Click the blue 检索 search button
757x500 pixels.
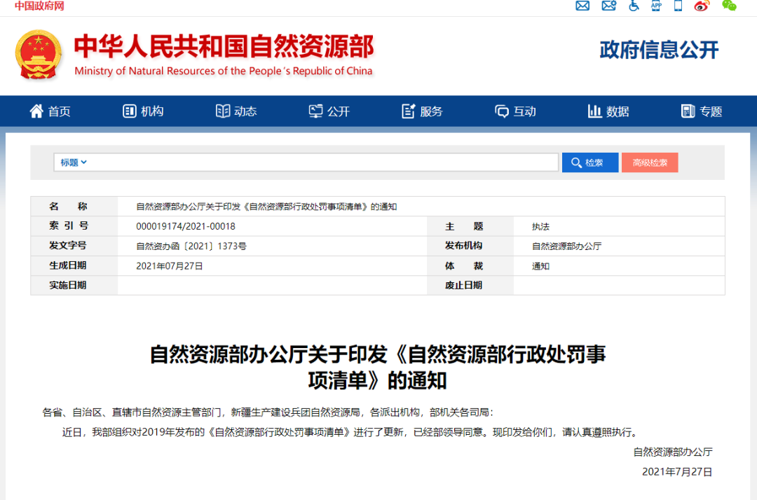[x=589, y=162]
